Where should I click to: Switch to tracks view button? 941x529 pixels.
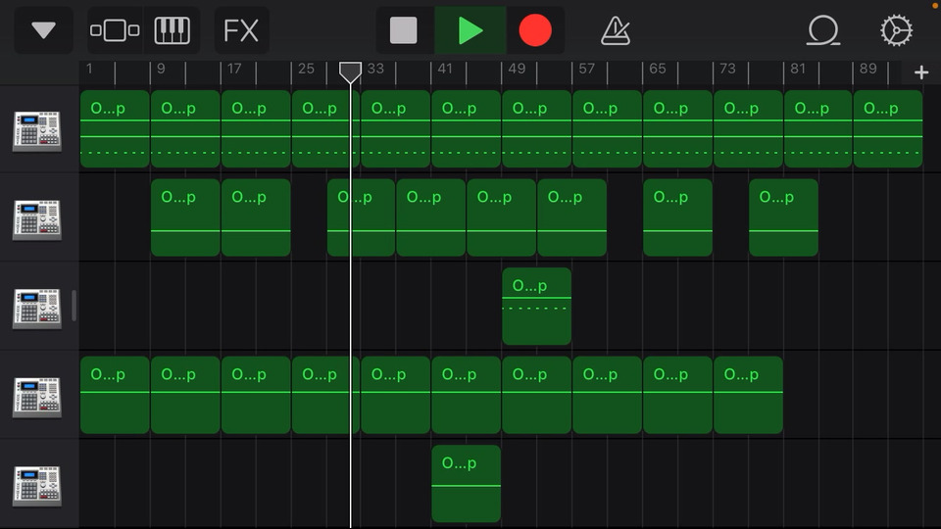[115, 30]
